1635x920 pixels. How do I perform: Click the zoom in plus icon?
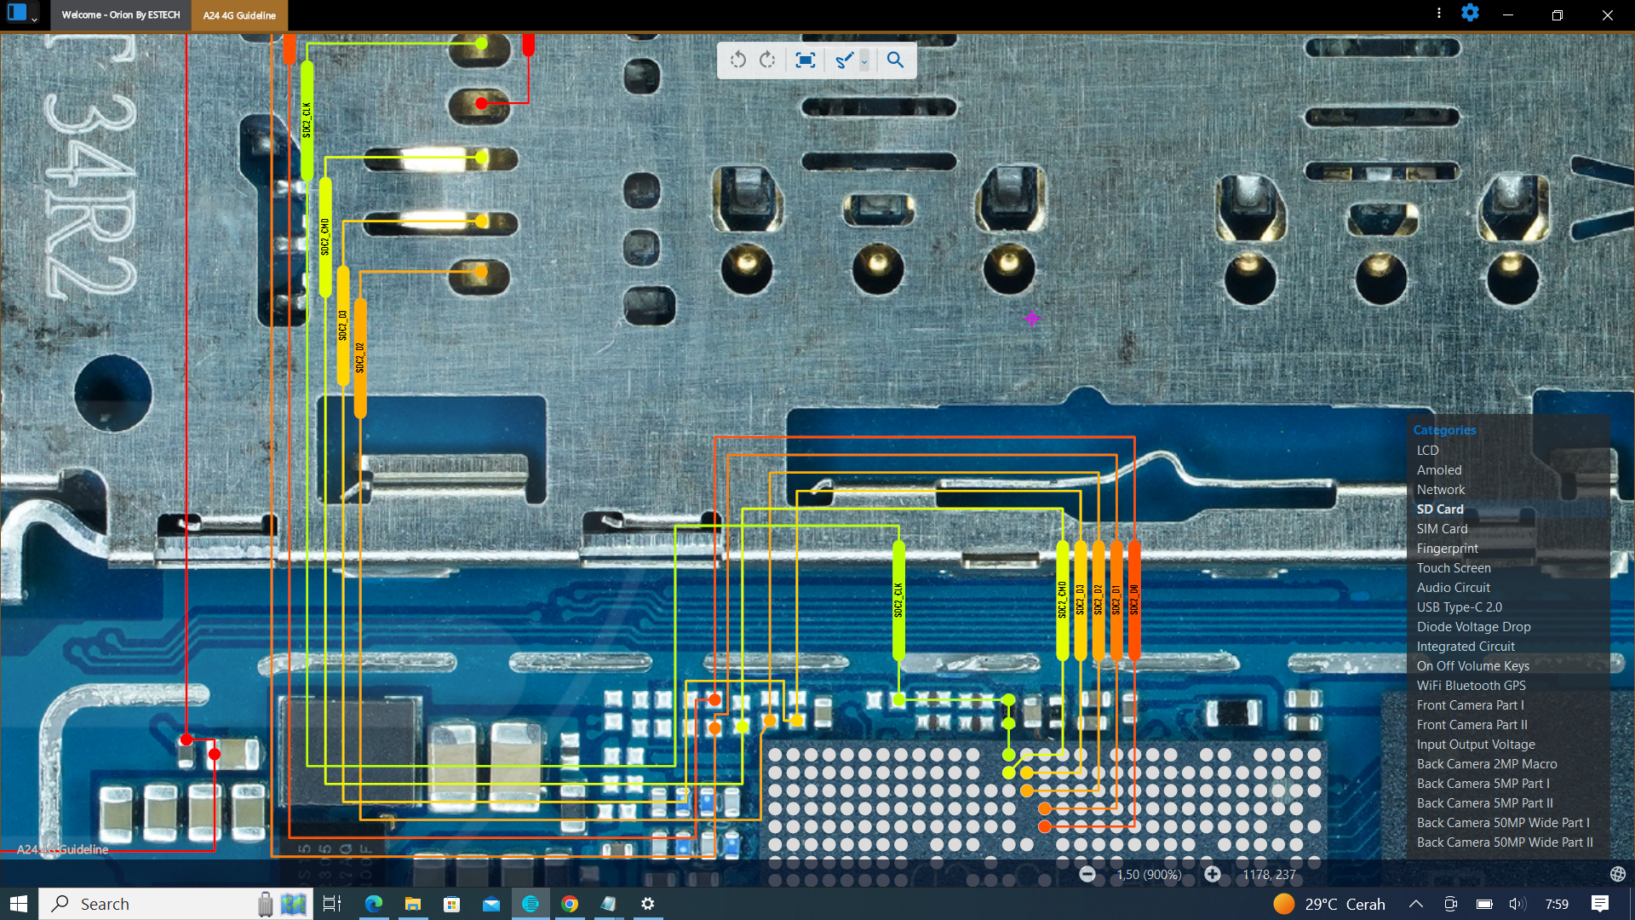click(1213, 874)
